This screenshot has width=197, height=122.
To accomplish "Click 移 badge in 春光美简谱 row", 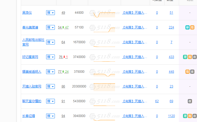I will tap(188, 27).
